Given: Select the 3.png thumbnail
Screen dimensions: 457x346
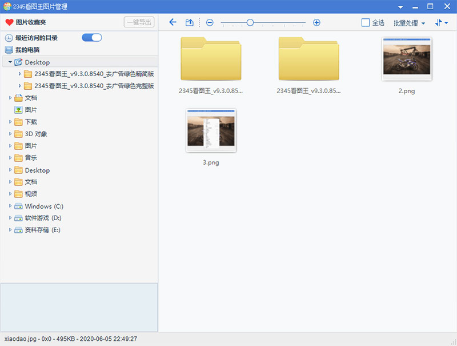Looking at the screenshot, I should point(211,130).
